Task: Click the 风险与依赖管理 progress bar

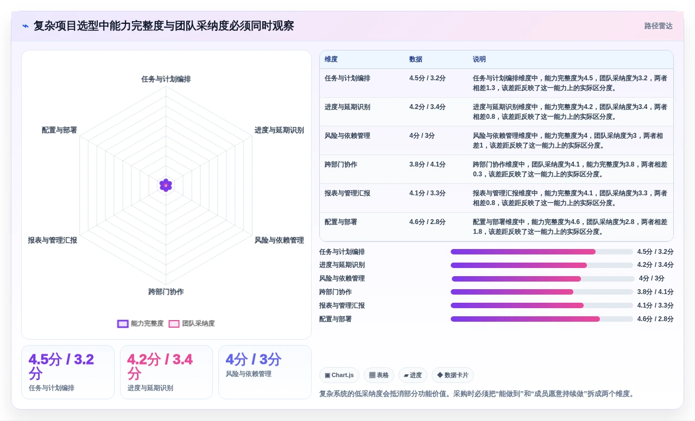Action: tap(543, 279)
